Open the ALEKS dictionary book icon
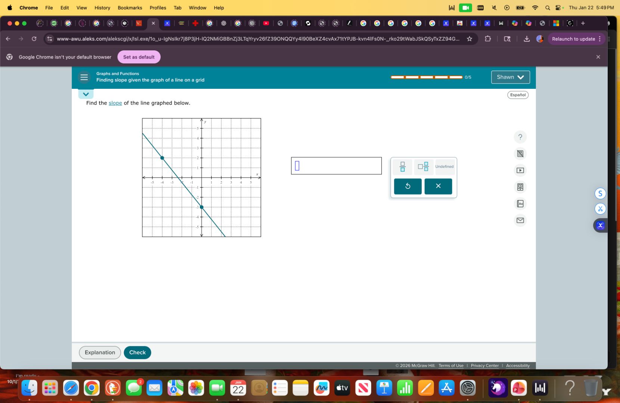The image size is (620, 403). [520, 187]
